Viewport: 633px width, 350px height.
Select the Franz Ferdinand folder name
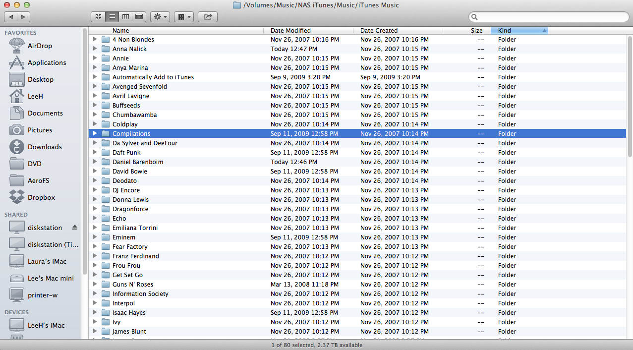click(x=136, y=256)
